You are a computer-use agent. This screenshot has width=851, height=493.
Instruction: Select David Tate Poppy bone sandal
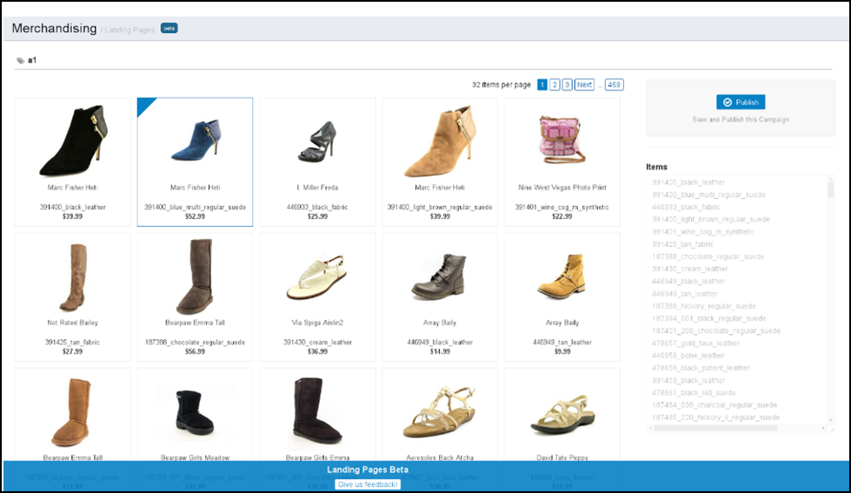pos(562,415)
